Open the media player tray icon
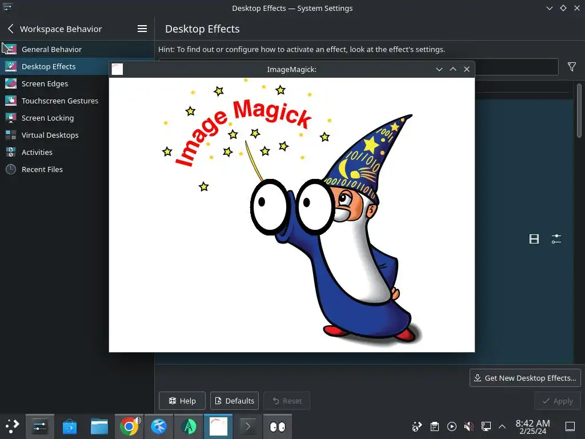The width and height of the screenshot is (585, 439). click(x=451, y=426)
